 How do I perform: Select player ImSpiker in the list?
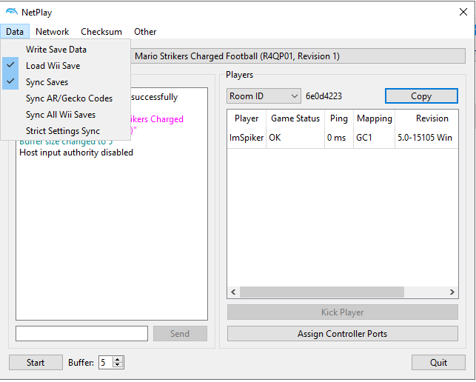[x=247, y=138]
